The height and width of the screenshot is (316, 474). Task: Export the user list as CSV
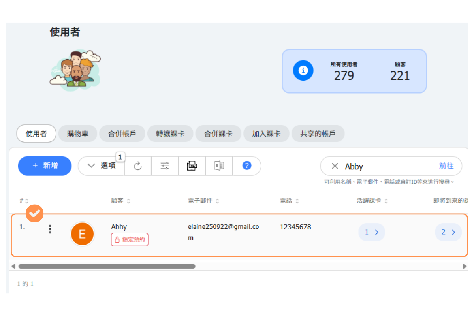pyautogui.click(x=192, y=166)
